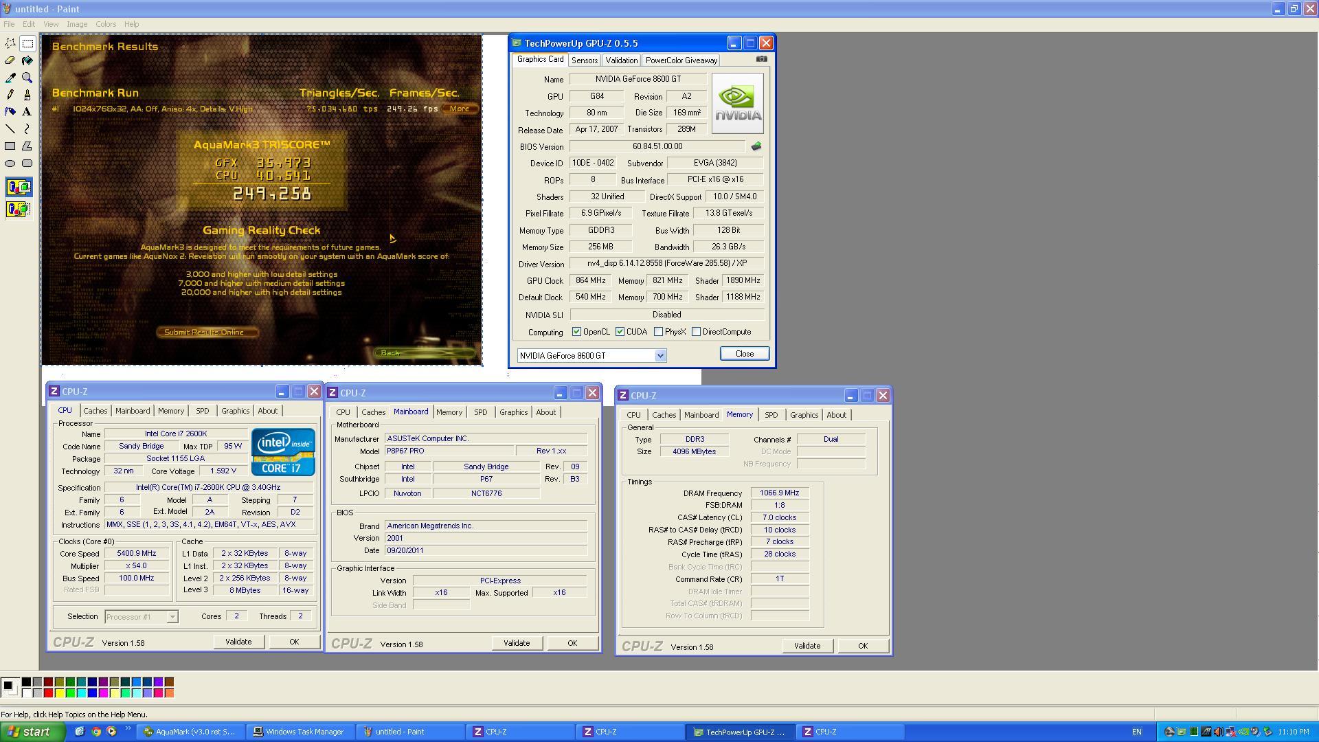Switch to the Sensors tab in GPU-Z
The width and height of the screenshot is (1319, 742).
coord(585,60)
